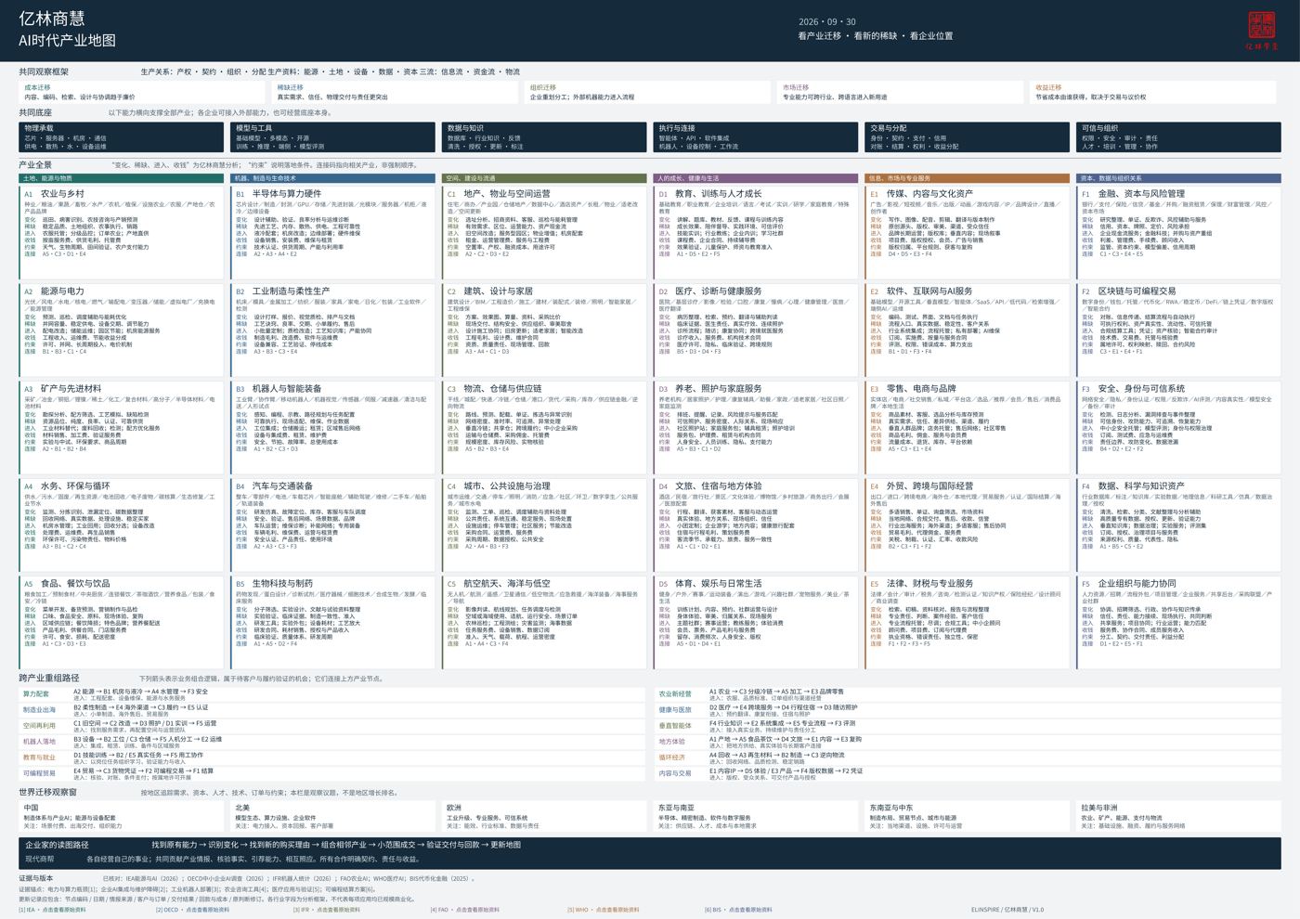
Task: Click the A4 水务、环保与循环 card title
Action: (x=67, y=486)
